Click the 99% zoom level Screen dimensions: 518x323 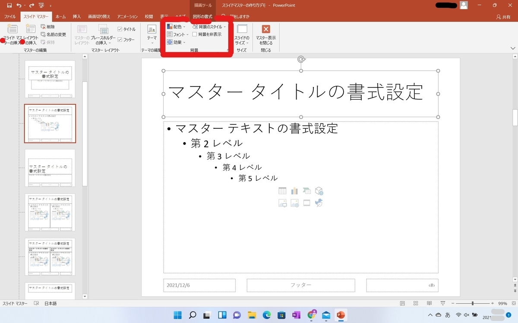(503, 304)
